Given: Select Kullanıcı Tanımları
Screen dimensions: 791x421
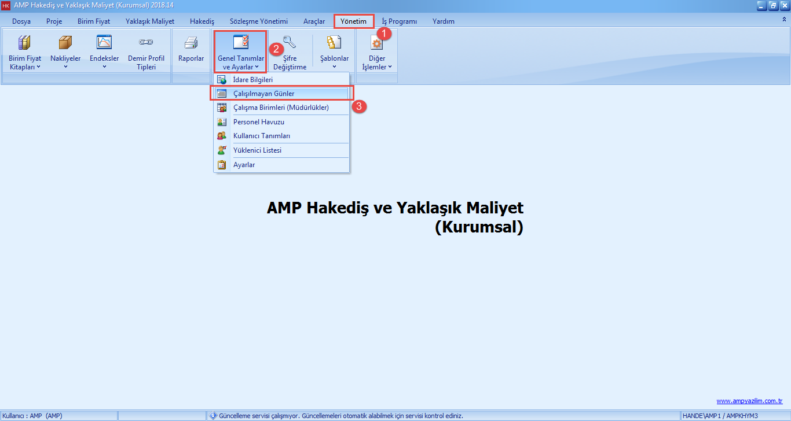Looking at the screenshot, I should [262, 135].
